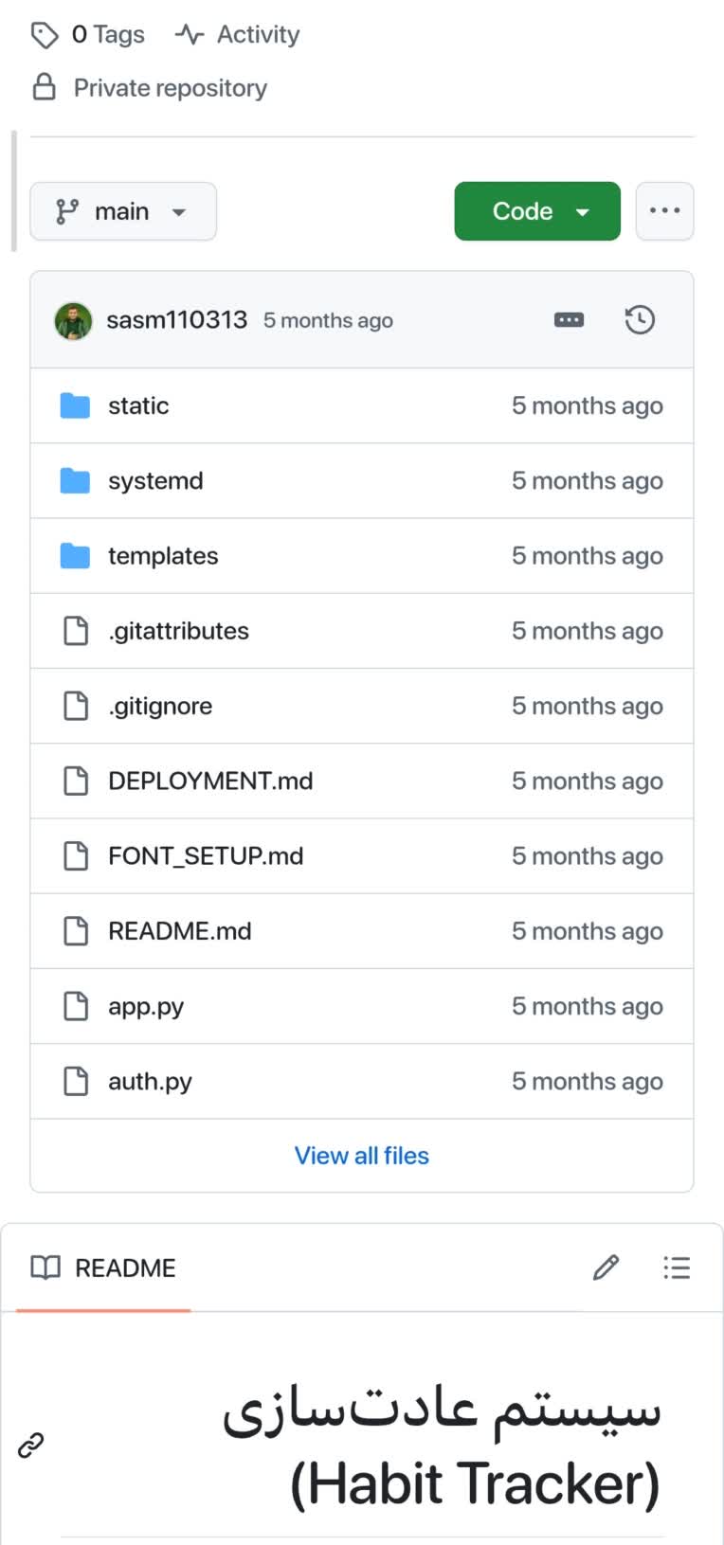This screenshot has width=724, height=1545.
Task: Edit README with the pencil icon
Action: click(x=606, y=1267)
